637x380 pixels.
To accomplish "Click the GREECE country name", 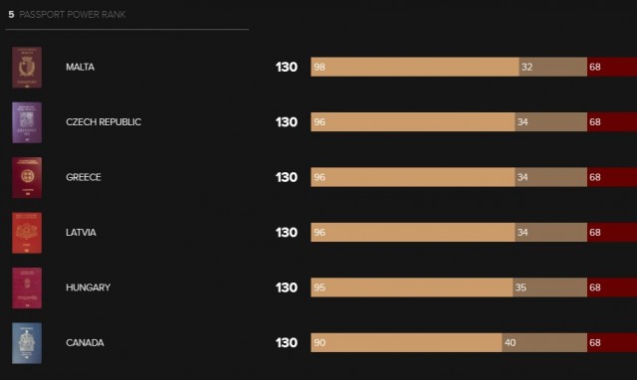I will coord(84,177).
